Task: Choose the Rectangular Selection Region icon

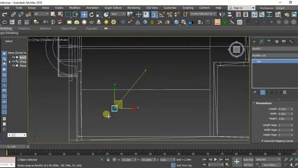Action: click(x=68, y=14)
